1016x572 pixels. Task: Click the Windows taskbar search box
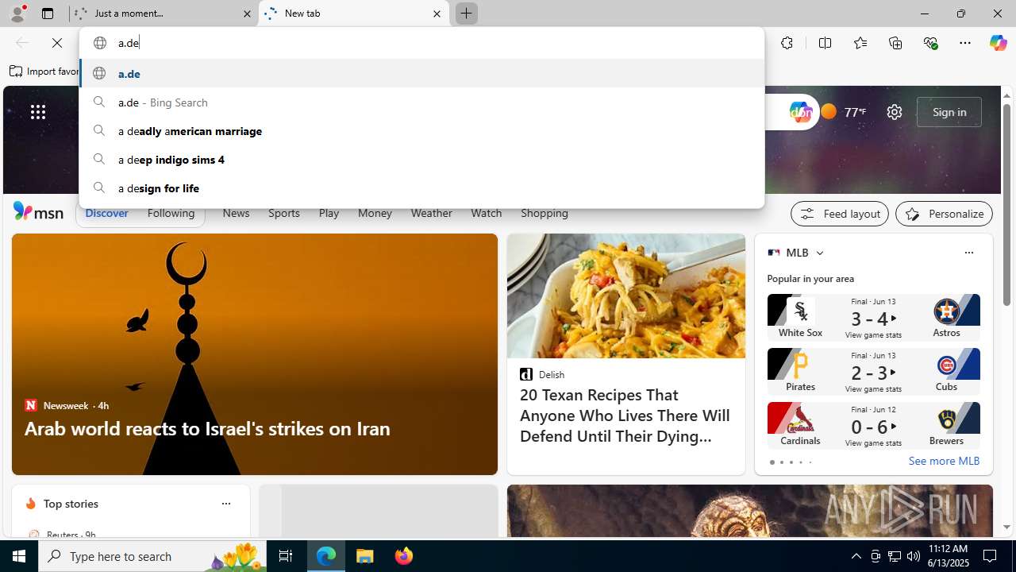click(154, 556)
